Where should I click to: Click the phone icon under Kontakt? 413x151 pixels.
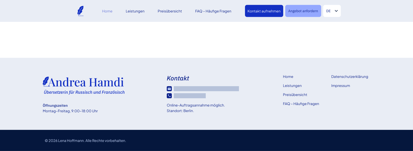pos(169,96)
